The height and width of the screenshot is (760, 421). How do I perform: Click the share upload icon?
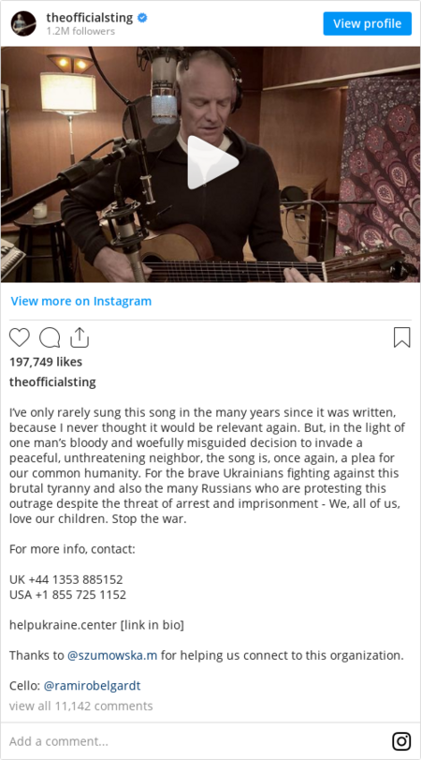tap(80, 337)
